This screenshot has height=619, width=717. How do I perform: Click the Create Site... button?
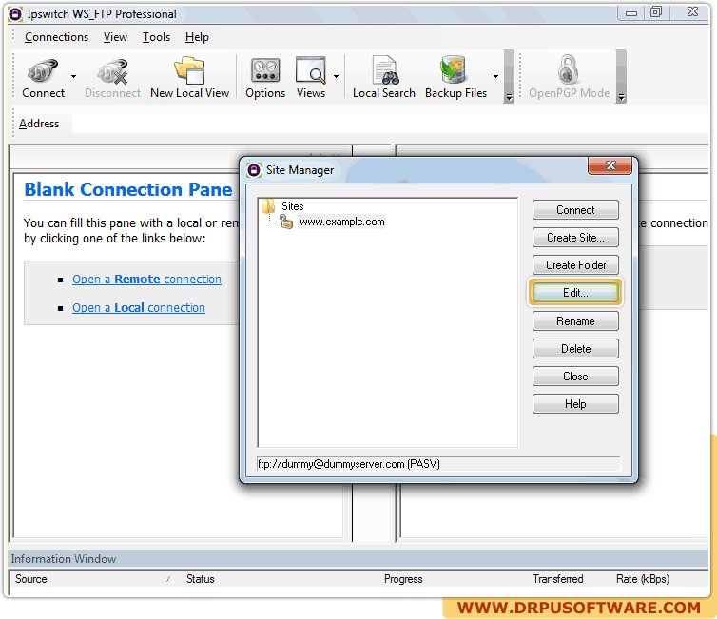(575, 238)
